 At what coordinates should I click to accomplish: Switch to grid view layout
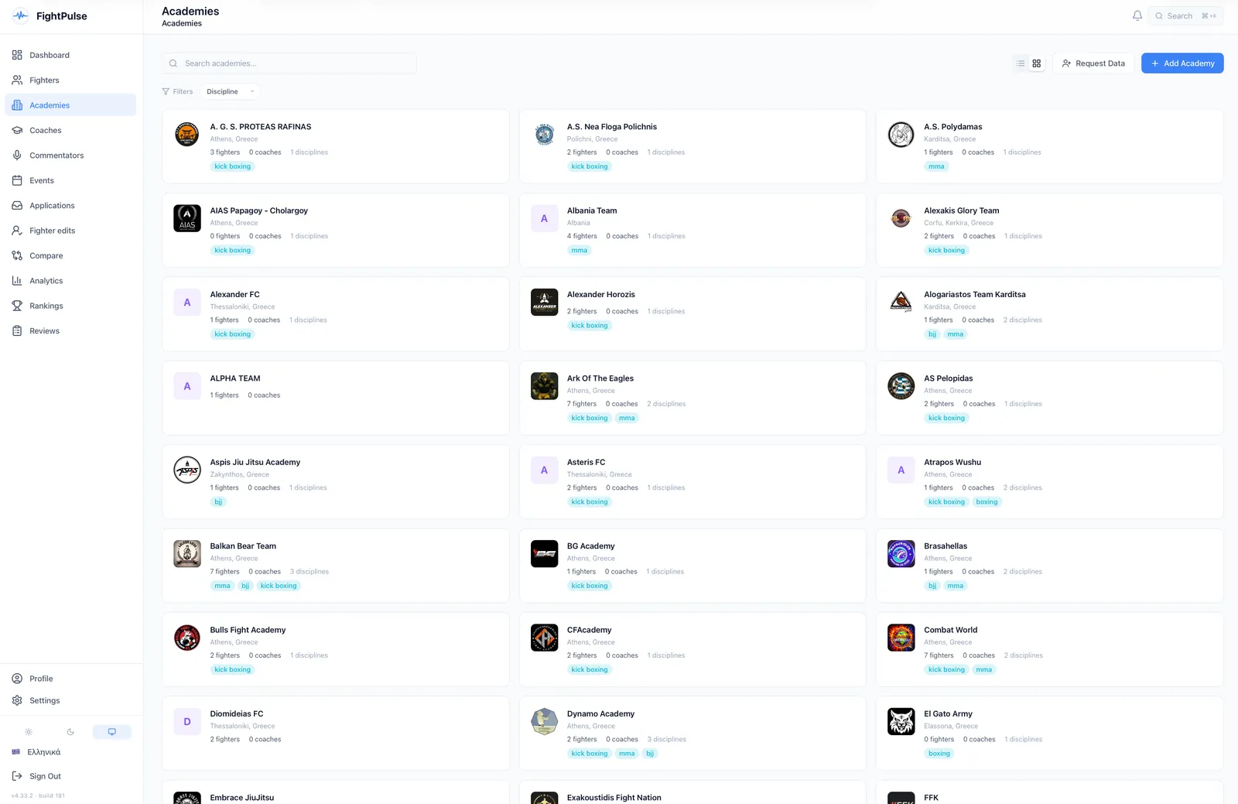click(x=1037, y=63)
